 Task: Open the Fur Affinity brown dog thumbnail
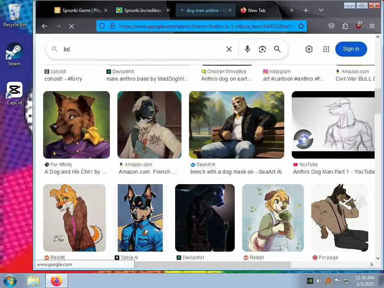76,125
